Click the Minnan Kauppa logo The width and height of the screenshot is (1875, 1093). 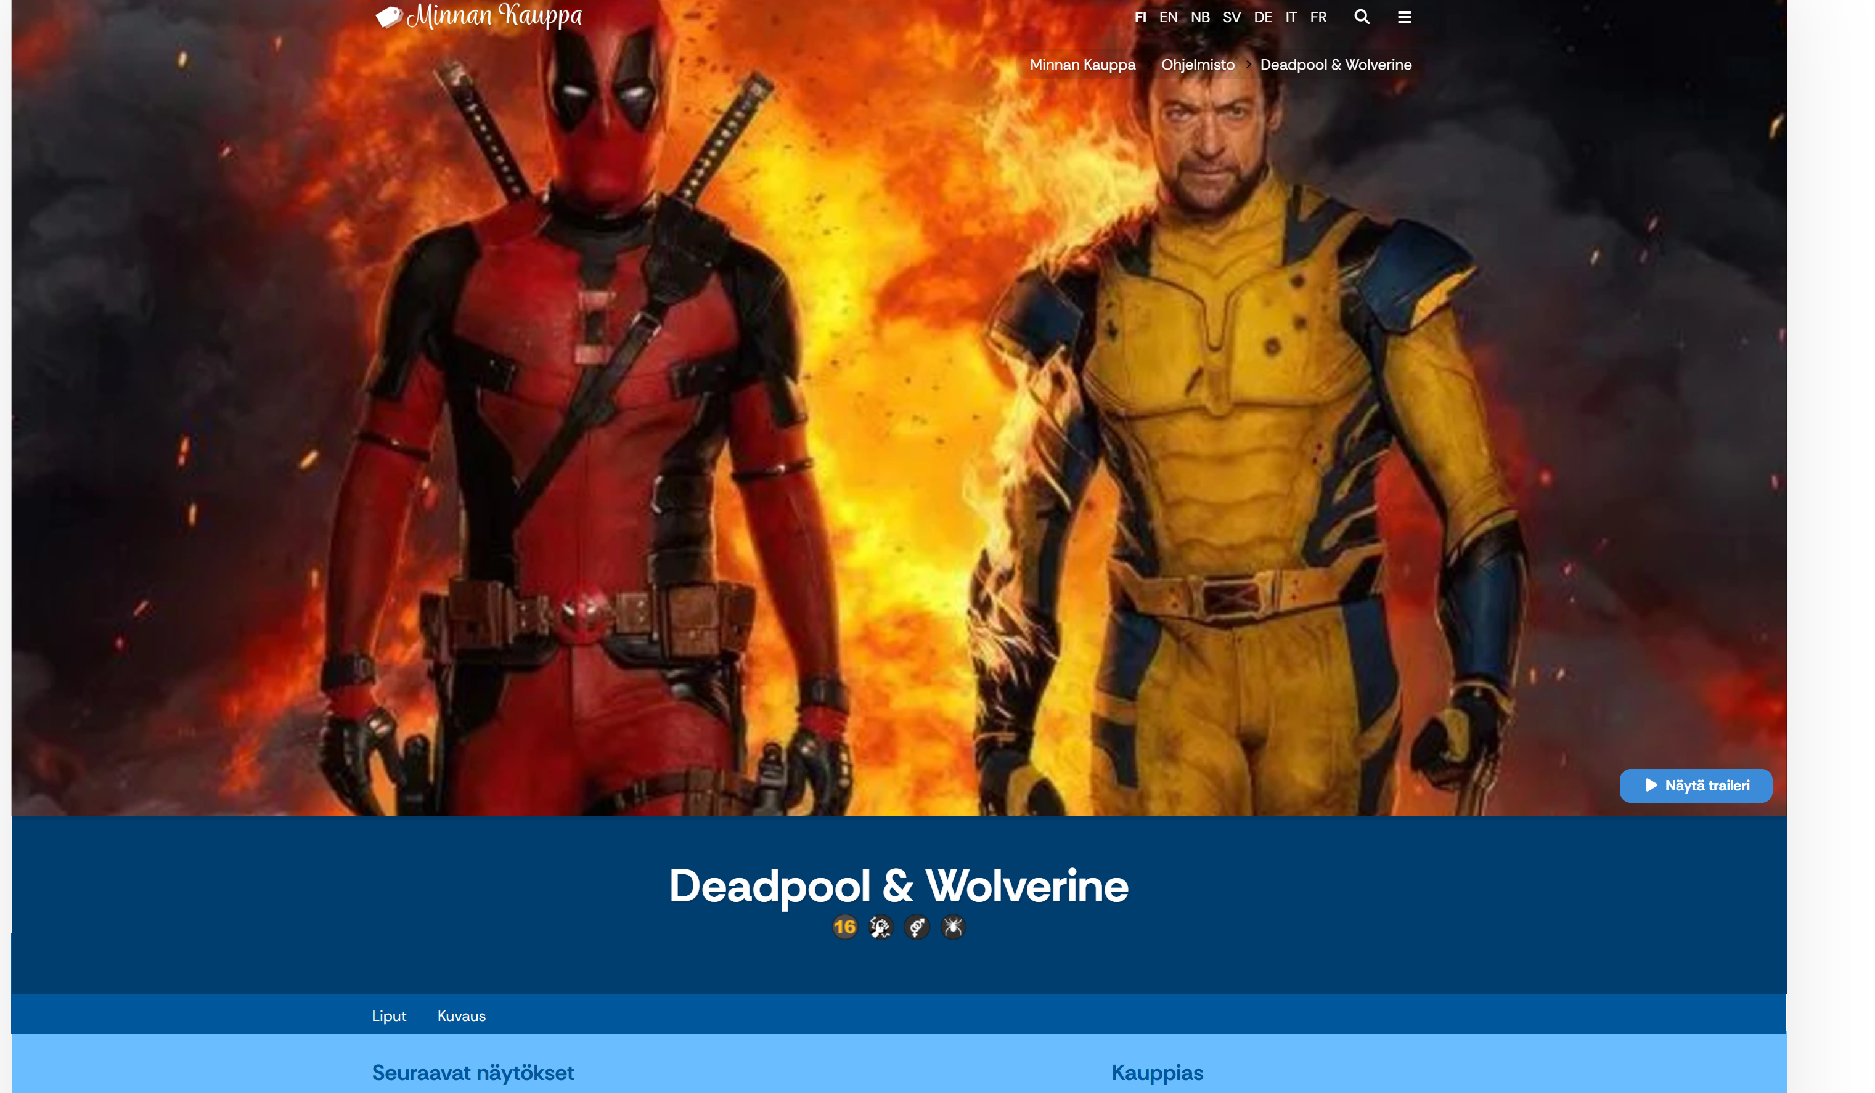pos(478,15)
